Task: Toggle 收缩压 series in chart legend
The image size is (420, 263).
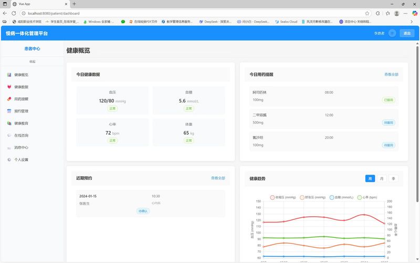Action: coord(282,197)
